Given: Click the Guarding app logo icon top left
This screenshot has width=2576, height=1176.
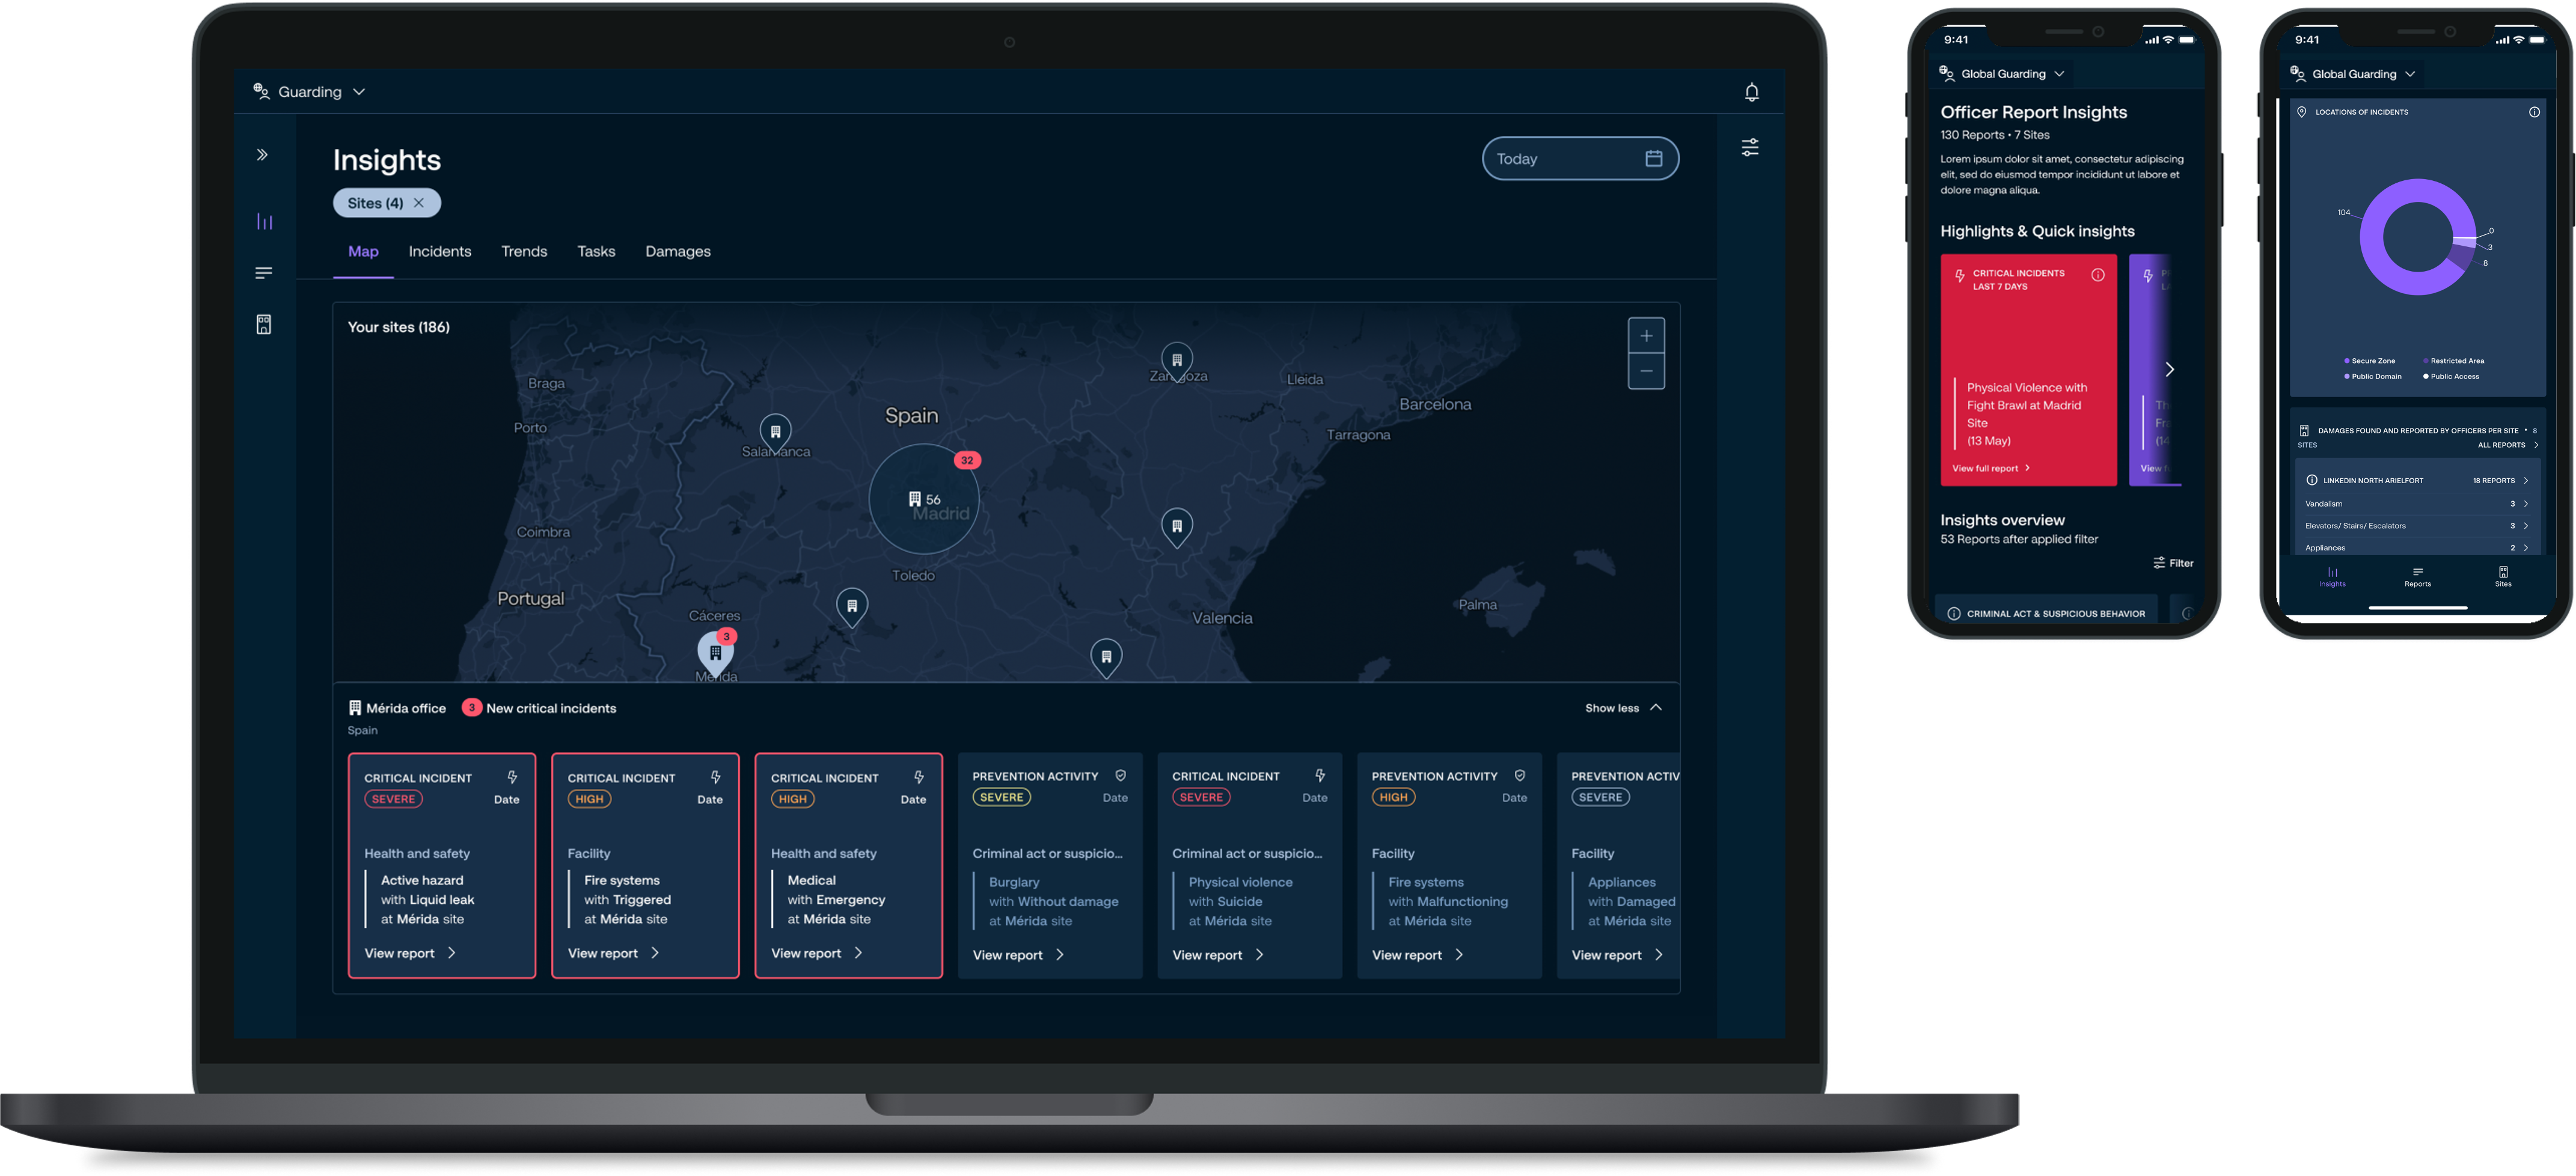Looking at the screenshot, I should (262, 90).
